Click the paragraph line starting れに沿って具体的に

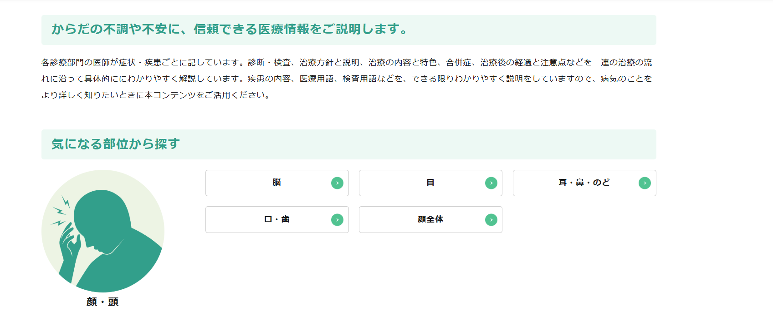[347, 79]
